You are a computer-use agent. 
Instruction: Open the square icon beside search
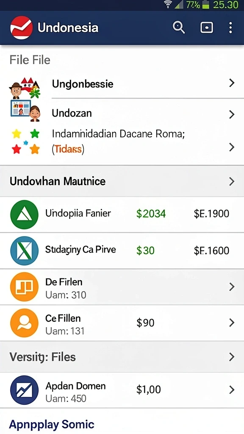(x=206, y=28)
